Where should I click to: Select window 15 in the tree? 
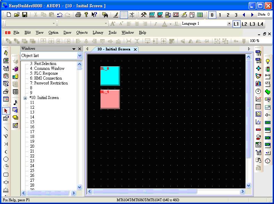pos(32,122)
